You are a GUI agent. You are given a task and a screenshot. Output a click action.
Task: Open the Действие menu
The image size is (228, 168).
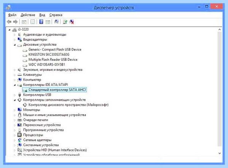coord(28,15)
